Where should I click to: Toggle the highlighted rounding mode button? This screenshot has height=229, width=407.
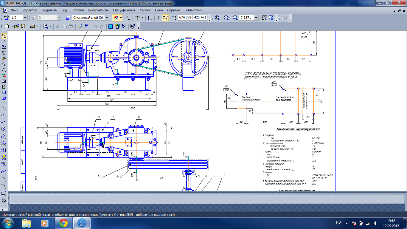[165, 18]
